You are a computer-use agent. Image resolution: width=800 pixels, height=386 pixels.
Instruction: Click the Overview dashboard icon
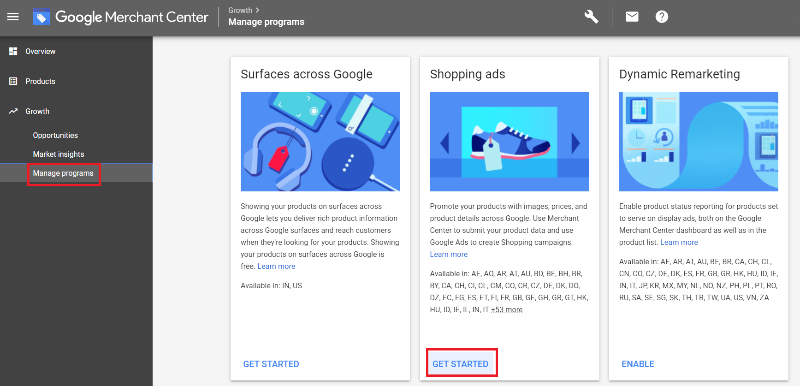coord(13,51)
